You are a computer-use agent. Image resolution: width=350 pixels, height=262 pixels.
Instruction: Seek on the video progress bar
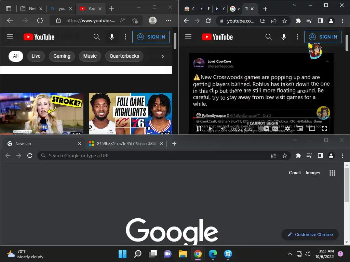[x=261, y=118]
